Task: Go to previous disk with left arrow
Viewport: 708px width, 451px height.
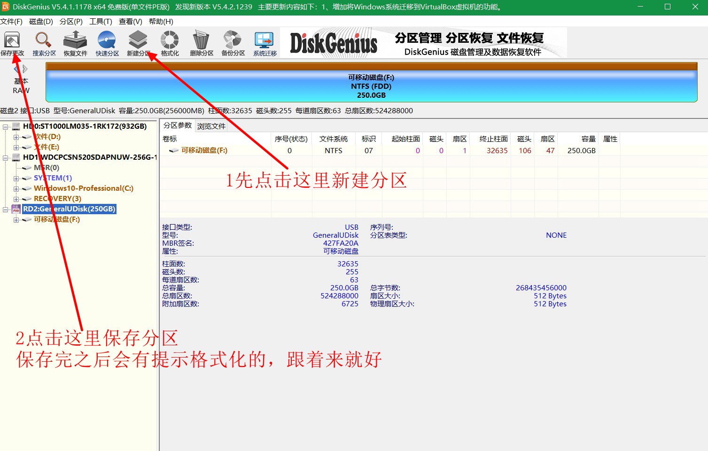Action: pyautogui.click(x=17, y=69)
